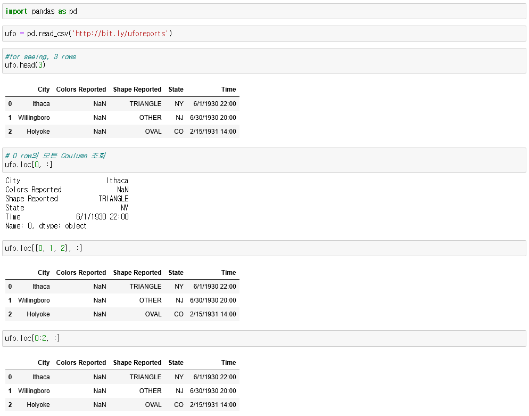The width and height of the screenshot is (529, 416).
Task: Click 'TRIANGLE' in ufo.loc[0:2, :] output
Action: [145, 377]
